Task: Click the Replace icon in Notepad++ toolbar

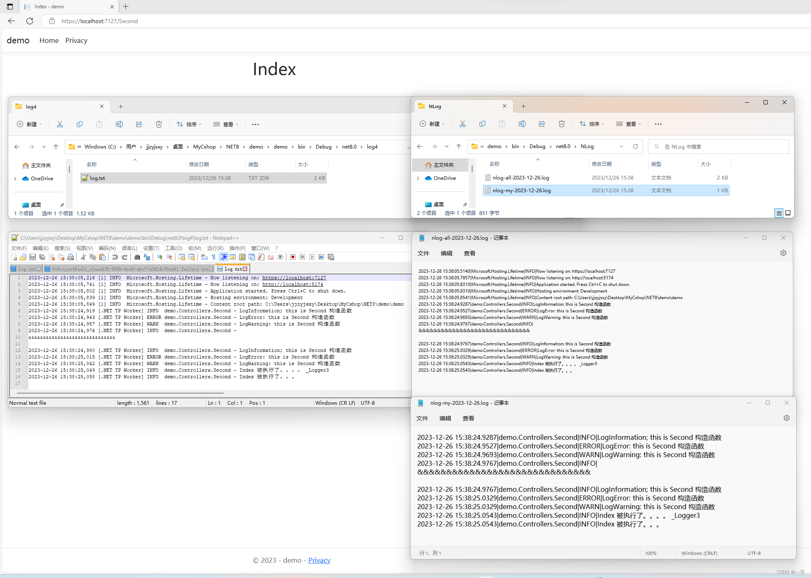Action: 147,257
